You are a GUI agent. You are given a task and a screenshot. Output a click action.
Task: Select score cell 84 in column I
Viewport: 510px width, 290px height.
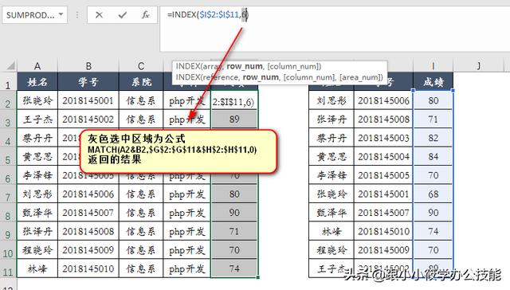pyautogui.click(x=433, y=157)
